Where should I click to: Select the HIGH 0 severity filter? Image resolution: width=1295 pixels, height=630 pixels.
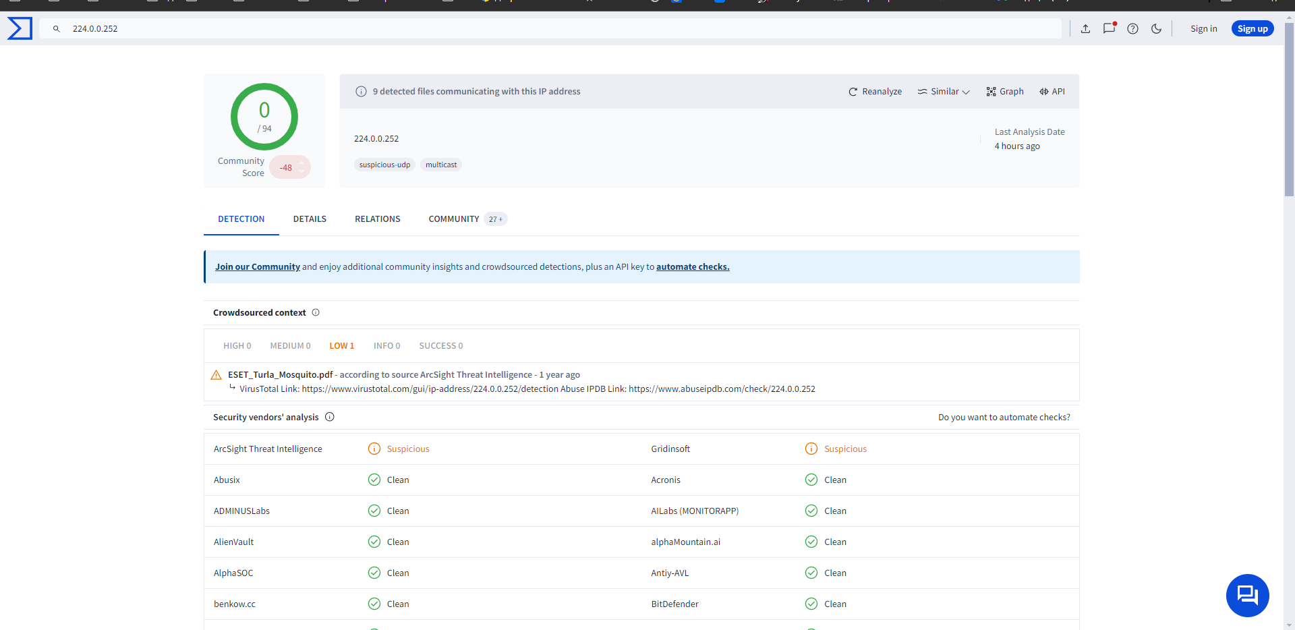click(237, 346)
